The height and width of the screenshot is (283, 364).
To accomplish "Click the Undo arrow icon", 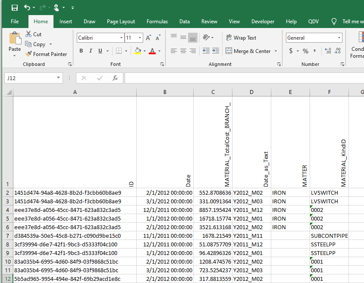I will pos(27,8).
